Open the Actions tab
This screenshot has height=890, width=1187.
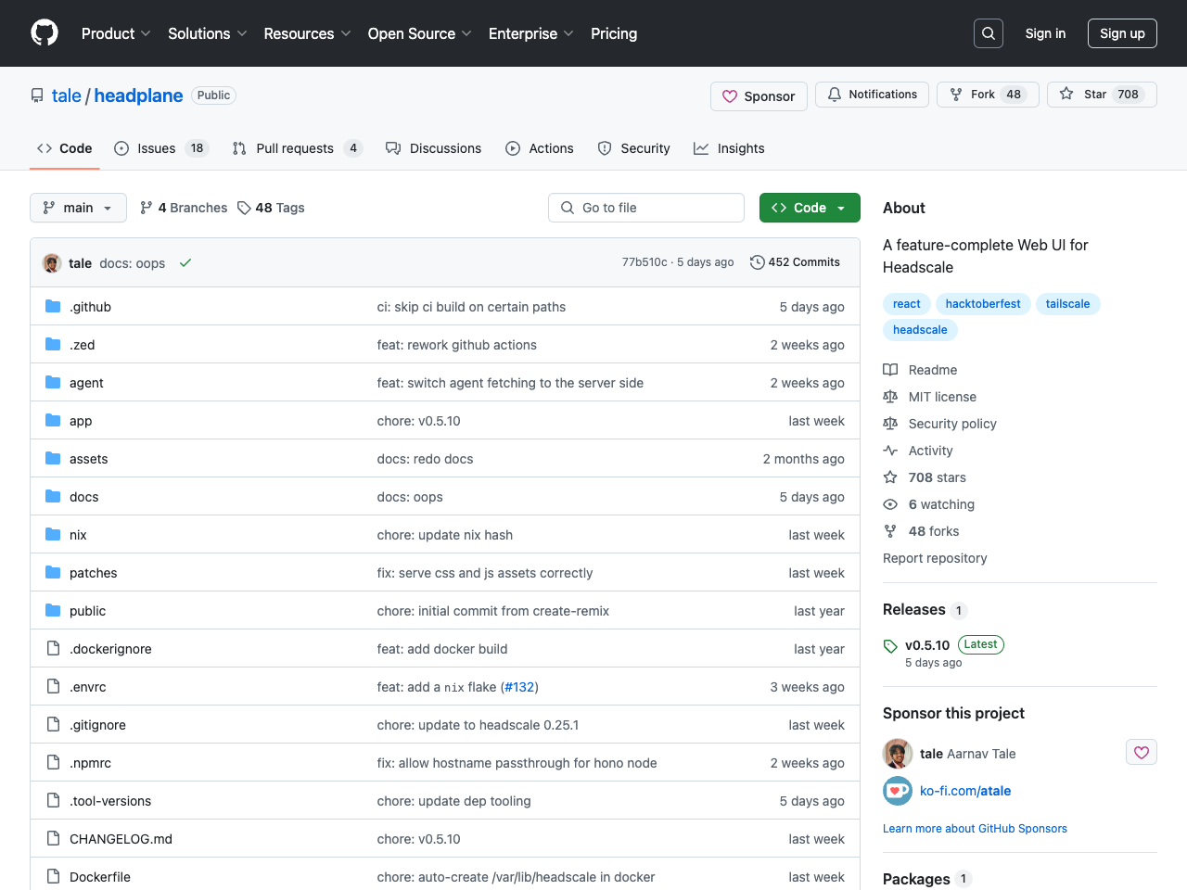coord(540,148)
